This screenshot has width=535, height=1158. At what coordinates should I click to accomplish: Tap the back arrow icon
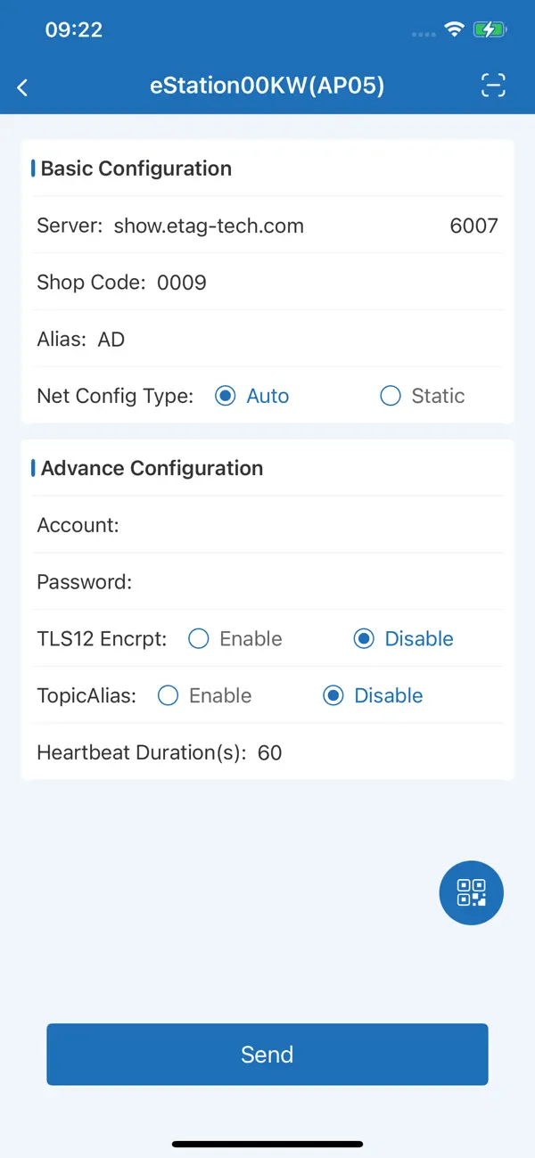(x=23, y=86)
